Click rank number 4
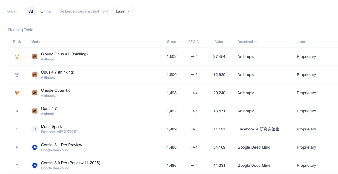Image resolution: width=338 pixels, height=174 pixels. pos(17,111)
